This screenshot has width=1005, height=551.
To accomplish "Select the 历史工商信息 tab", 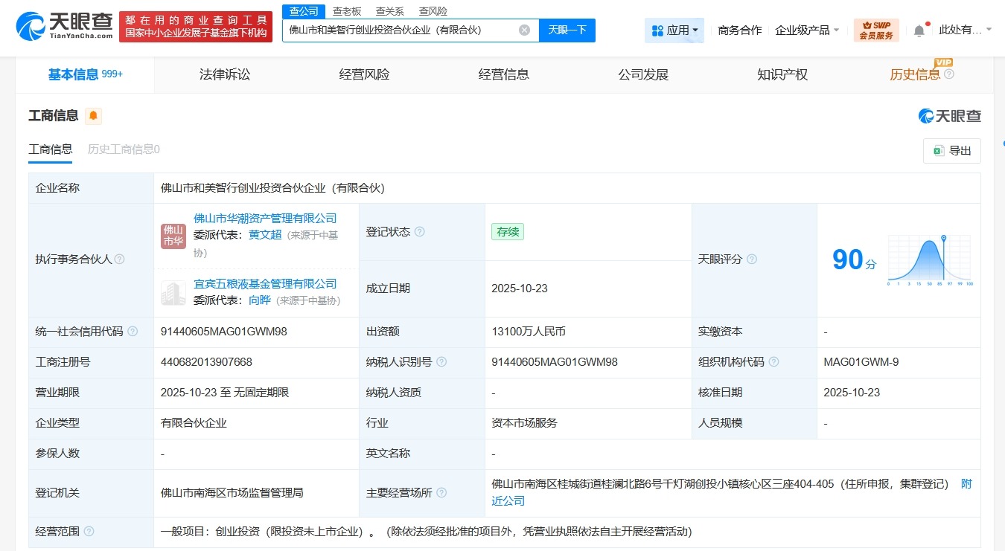I will click(123, 149).
